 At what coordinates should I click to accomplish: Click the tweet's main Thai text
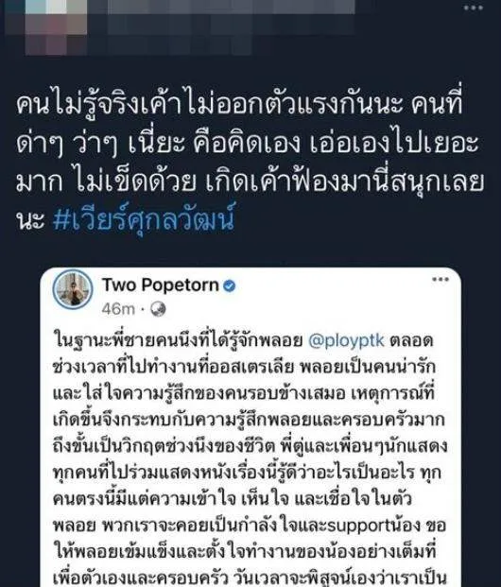point(250,163)
